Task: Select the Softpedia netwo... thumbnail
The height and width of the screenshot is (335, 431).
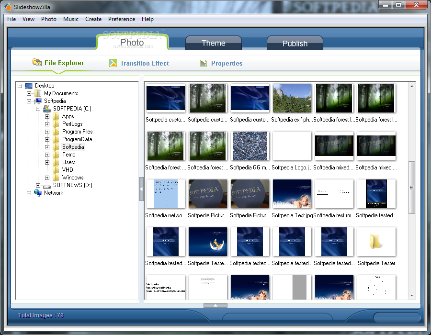Action: [166, 194]
